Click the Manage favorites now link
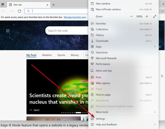The height and width of the screenshot is (129, 165). [75, 17]
